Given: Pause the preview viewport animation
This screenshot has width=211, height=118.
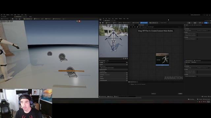Looking at the screenshot, I should click(x=126, y=58).
